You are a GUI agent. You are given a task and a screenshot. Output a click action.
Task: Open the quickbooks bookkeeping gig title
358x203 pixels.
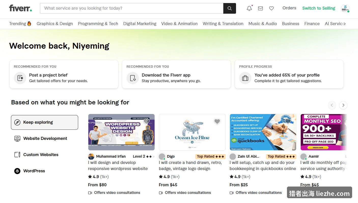tap(263, 166)
